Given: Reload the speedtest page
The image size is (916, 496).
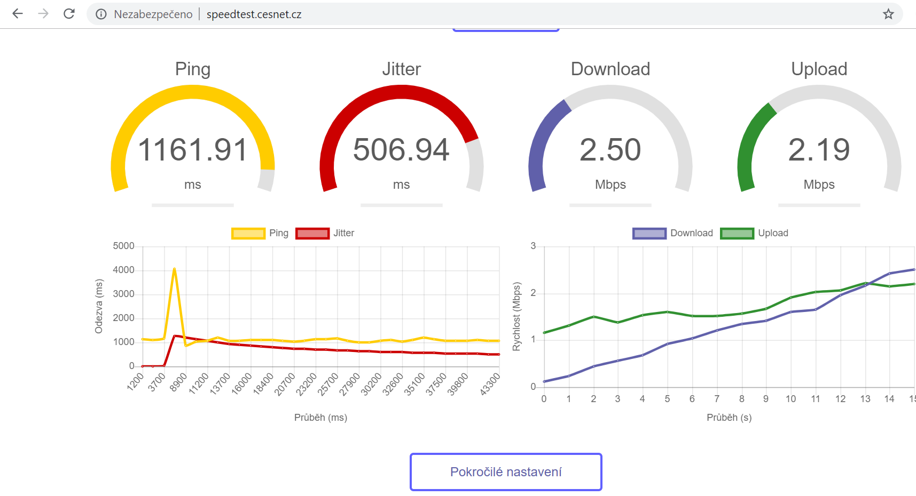Looking at the screenshot, I should 69,14.
